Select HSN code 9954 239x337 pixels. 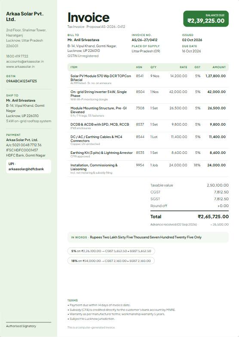coord(140,165)
